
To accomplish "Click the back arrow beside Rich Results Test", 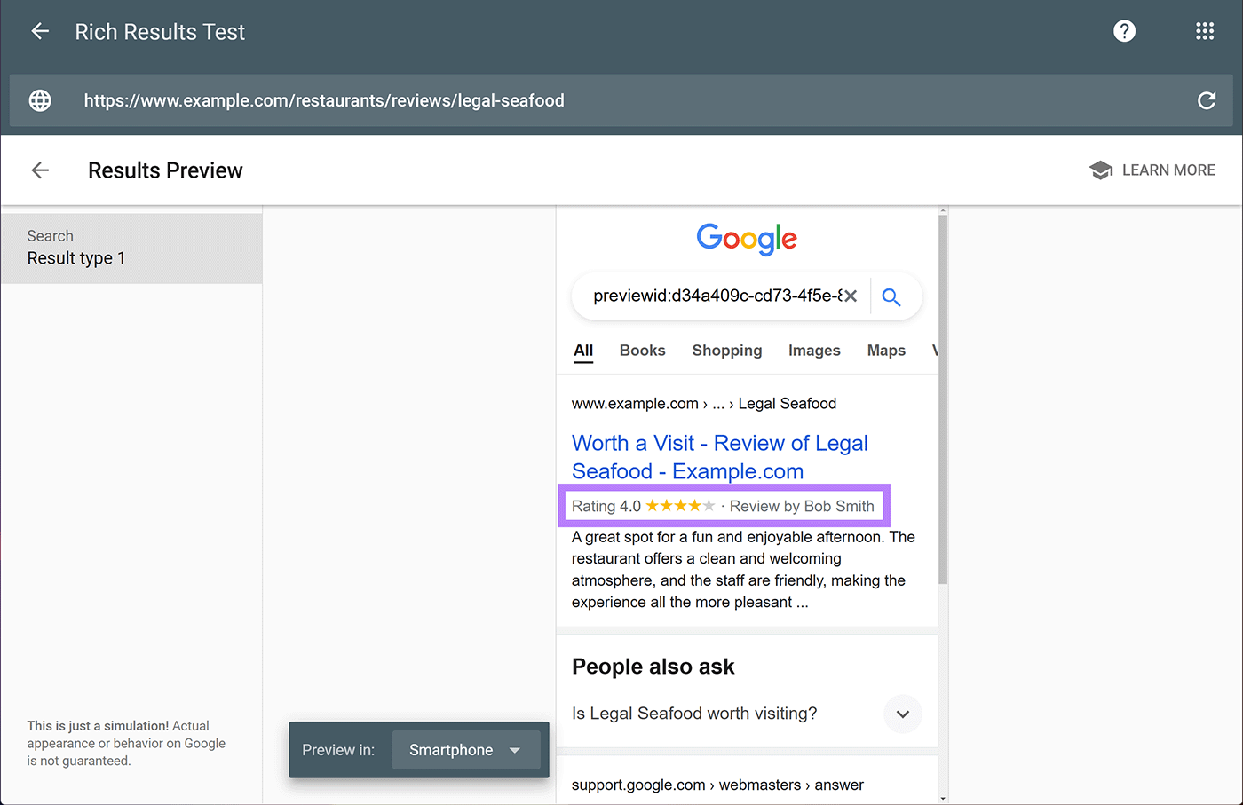I will click(40, 32).
